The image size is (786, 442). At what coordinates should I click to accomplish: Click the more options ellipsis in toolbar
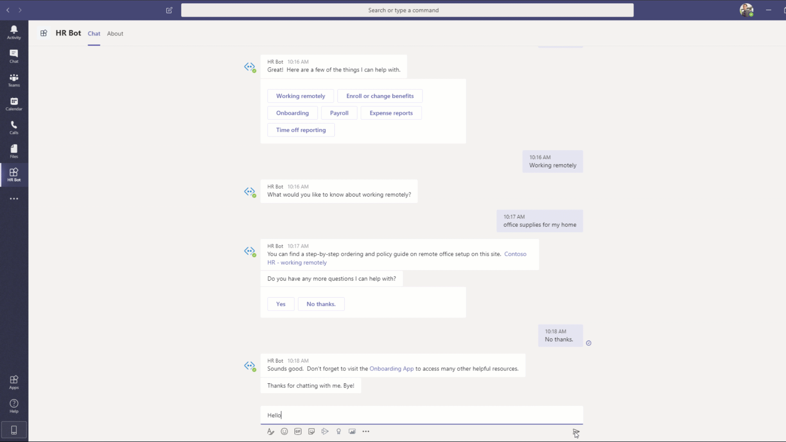pyautogui.click(x=366, y=431)
